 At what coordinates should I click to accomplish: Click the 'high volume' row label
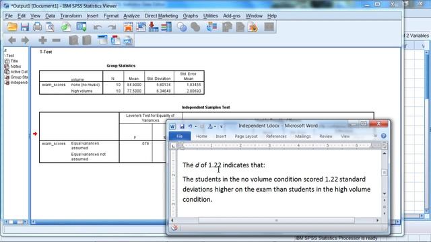81,91
